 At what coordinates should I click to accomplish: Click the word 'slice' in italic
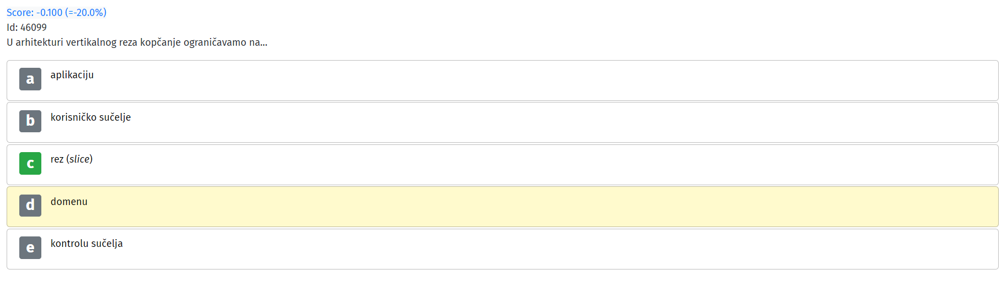[79, 159]
